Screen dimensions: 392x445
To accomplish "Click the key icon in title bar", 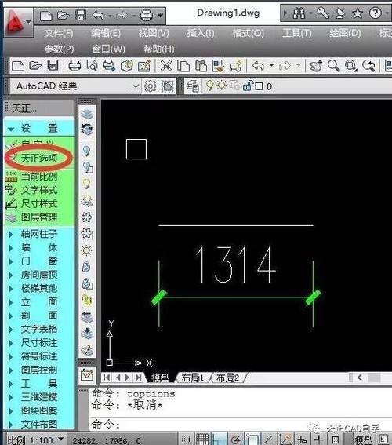I will (323, 13).
